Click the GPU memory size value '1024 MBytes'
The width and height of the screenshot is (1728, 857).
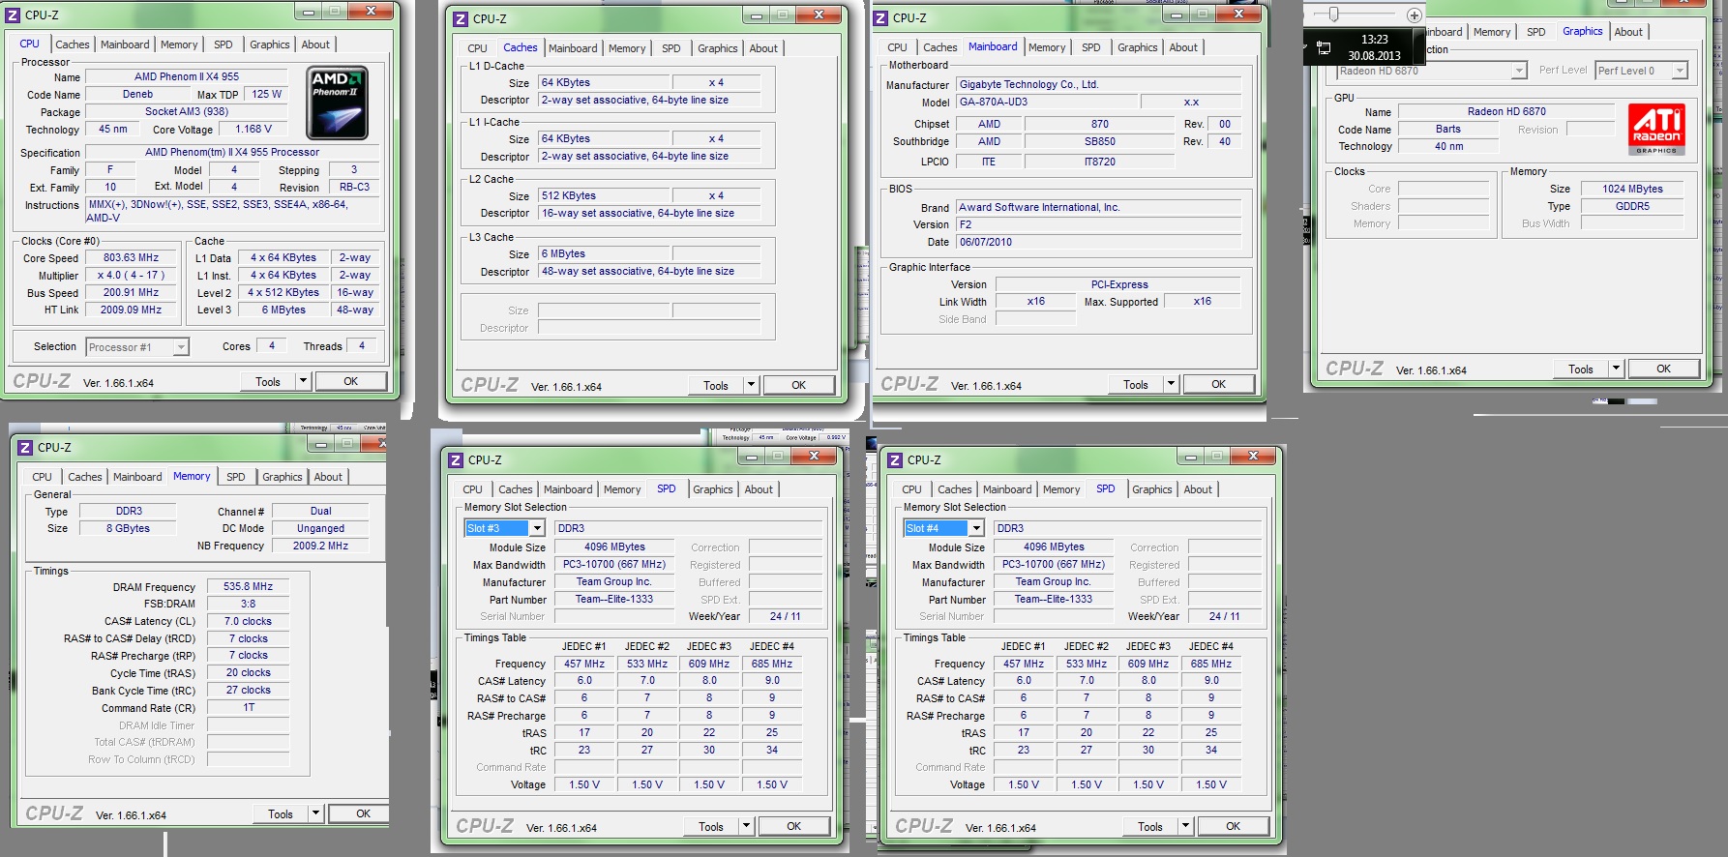coord(1632,189)
